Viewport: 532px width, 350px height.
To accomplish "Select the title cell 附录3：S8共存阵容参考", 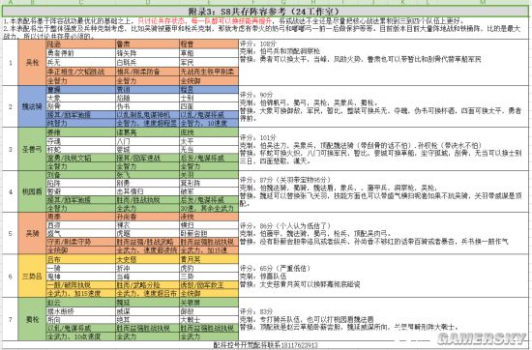I will pos(265,11).
